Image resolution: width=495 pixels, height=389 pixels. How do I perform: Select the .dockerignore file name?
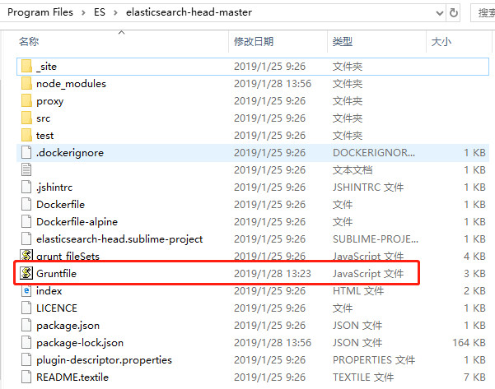[x=70, y=153]
